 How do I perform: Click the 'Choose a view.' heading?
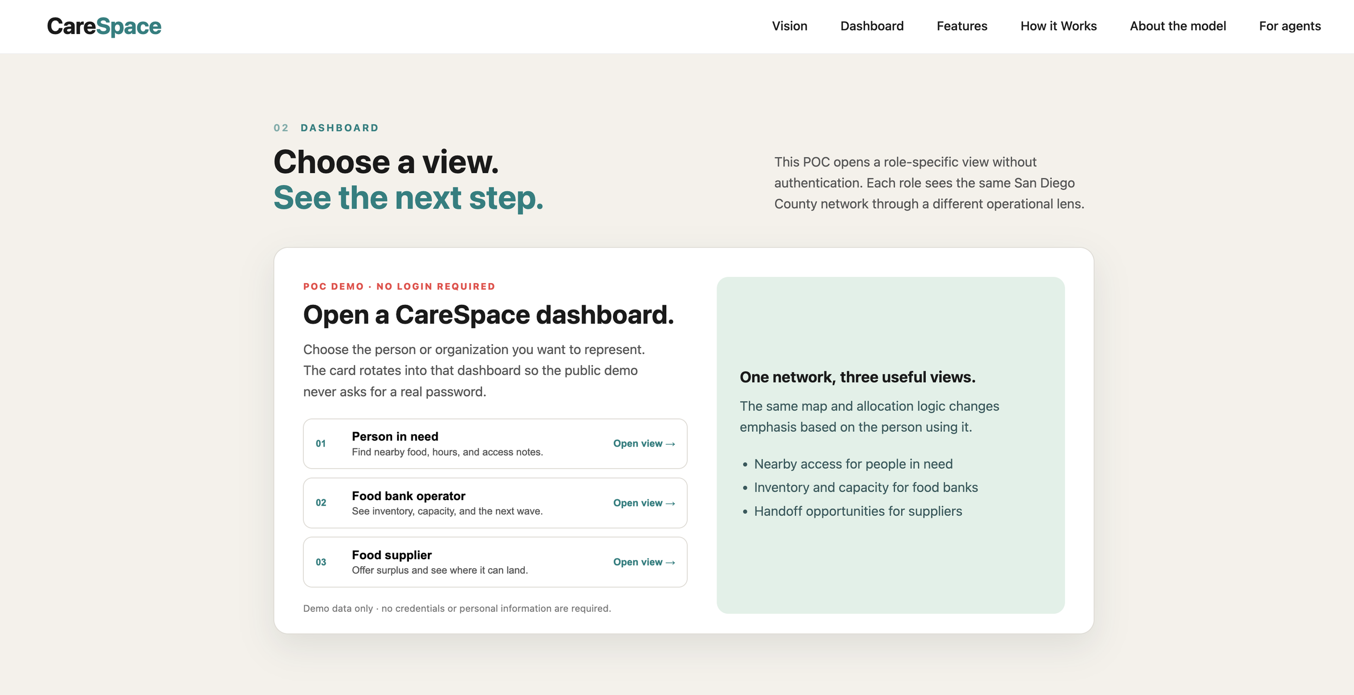[x=386, y=162]
